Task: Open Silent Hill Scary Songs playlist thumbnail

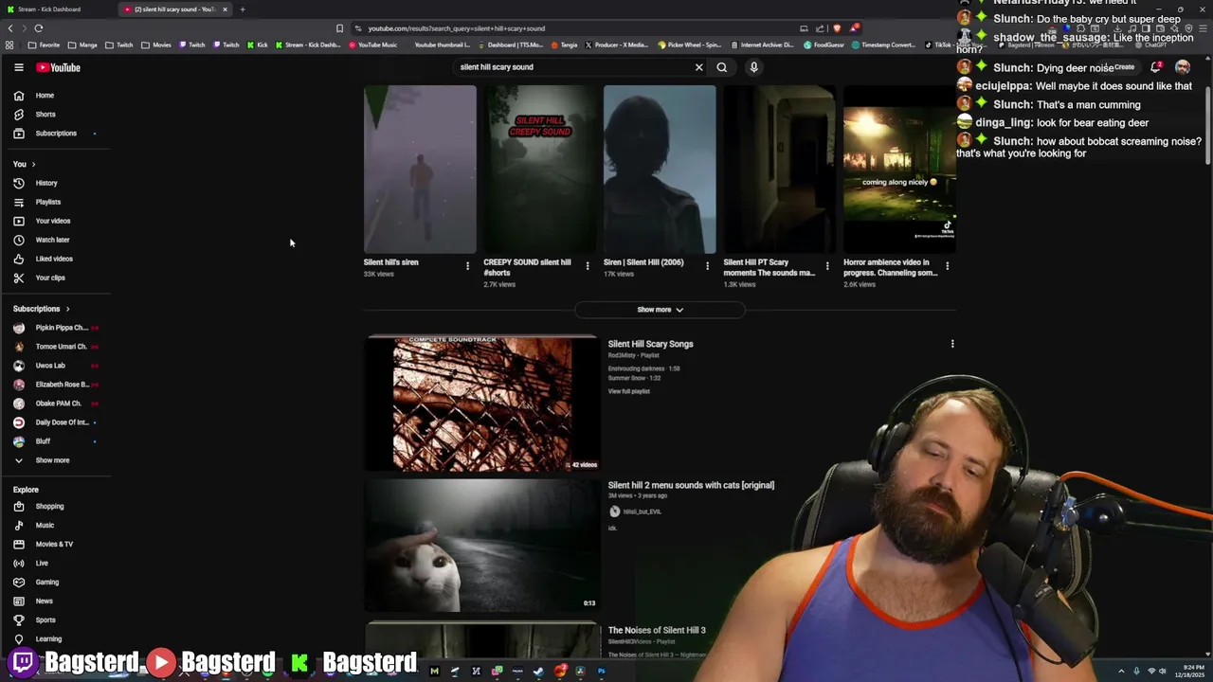Action: pos(482,404)
